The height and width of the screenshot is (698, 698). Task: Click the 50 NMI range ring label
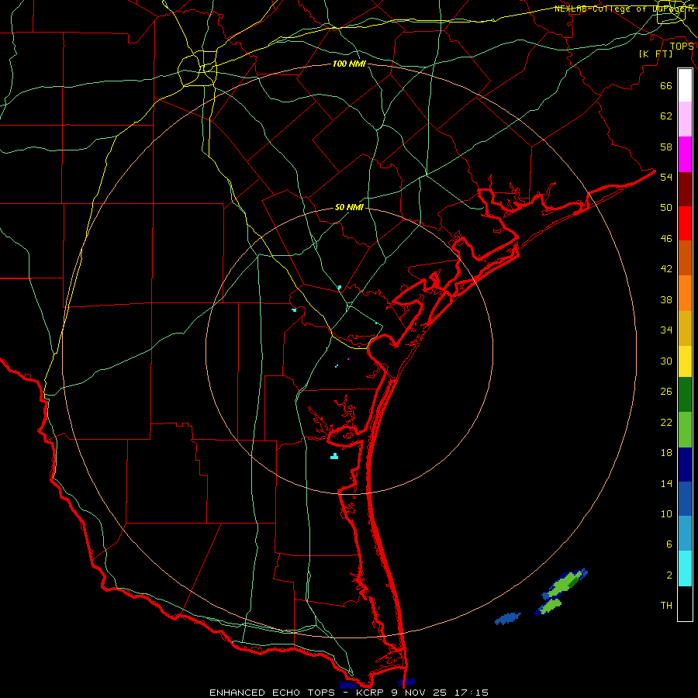tap(349, 207)
